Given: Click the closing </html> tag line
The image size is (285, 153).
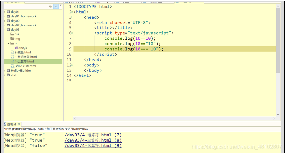Looking at the screenshot, I should [82, 76].
